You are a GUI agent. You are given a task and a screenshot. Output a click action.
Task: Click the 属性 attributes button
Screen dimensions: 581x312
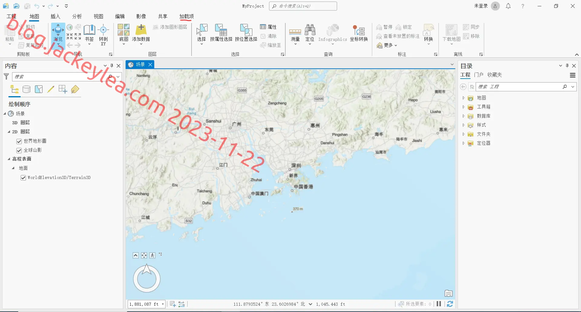click(x=268, y=27)
